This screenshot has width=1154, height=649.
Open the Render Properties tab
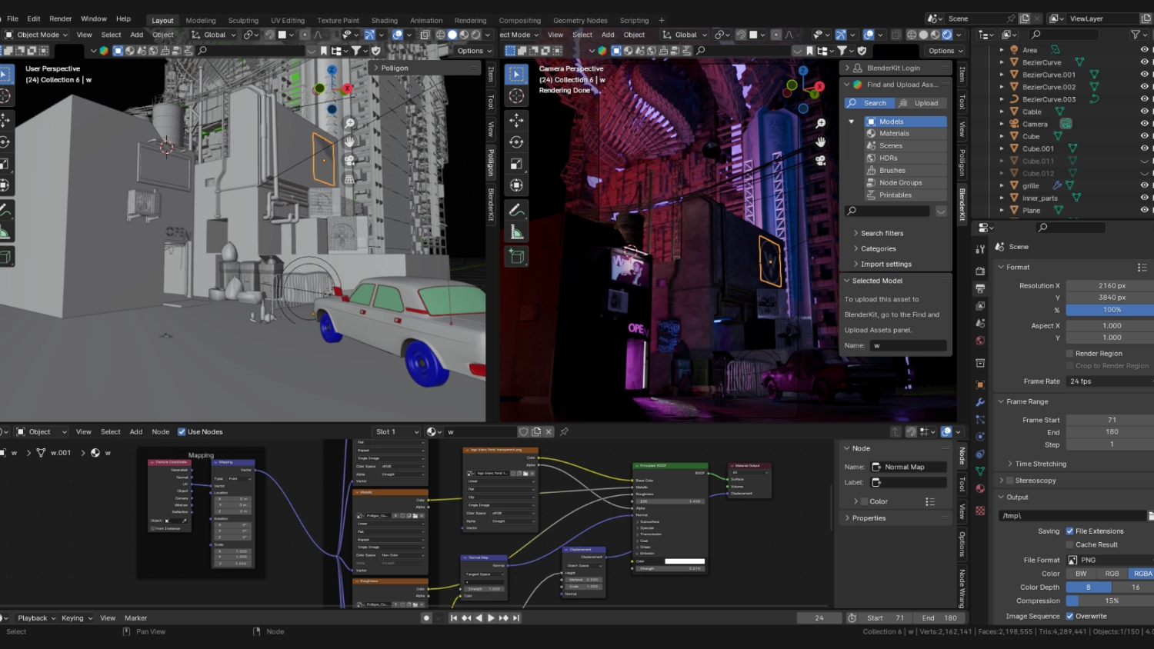click(980, 272)
